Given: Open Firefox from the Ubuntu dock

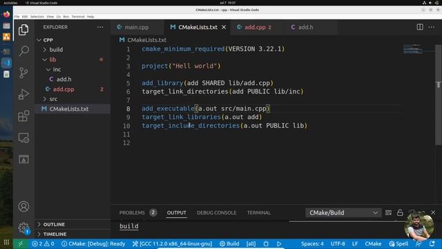Looking at the screenshot, I should point(6,14).
